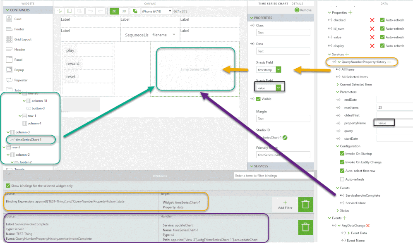Click the Copy icon in canvas toolbar
This screenshot has height=243, width=413.
click(70, 11)
